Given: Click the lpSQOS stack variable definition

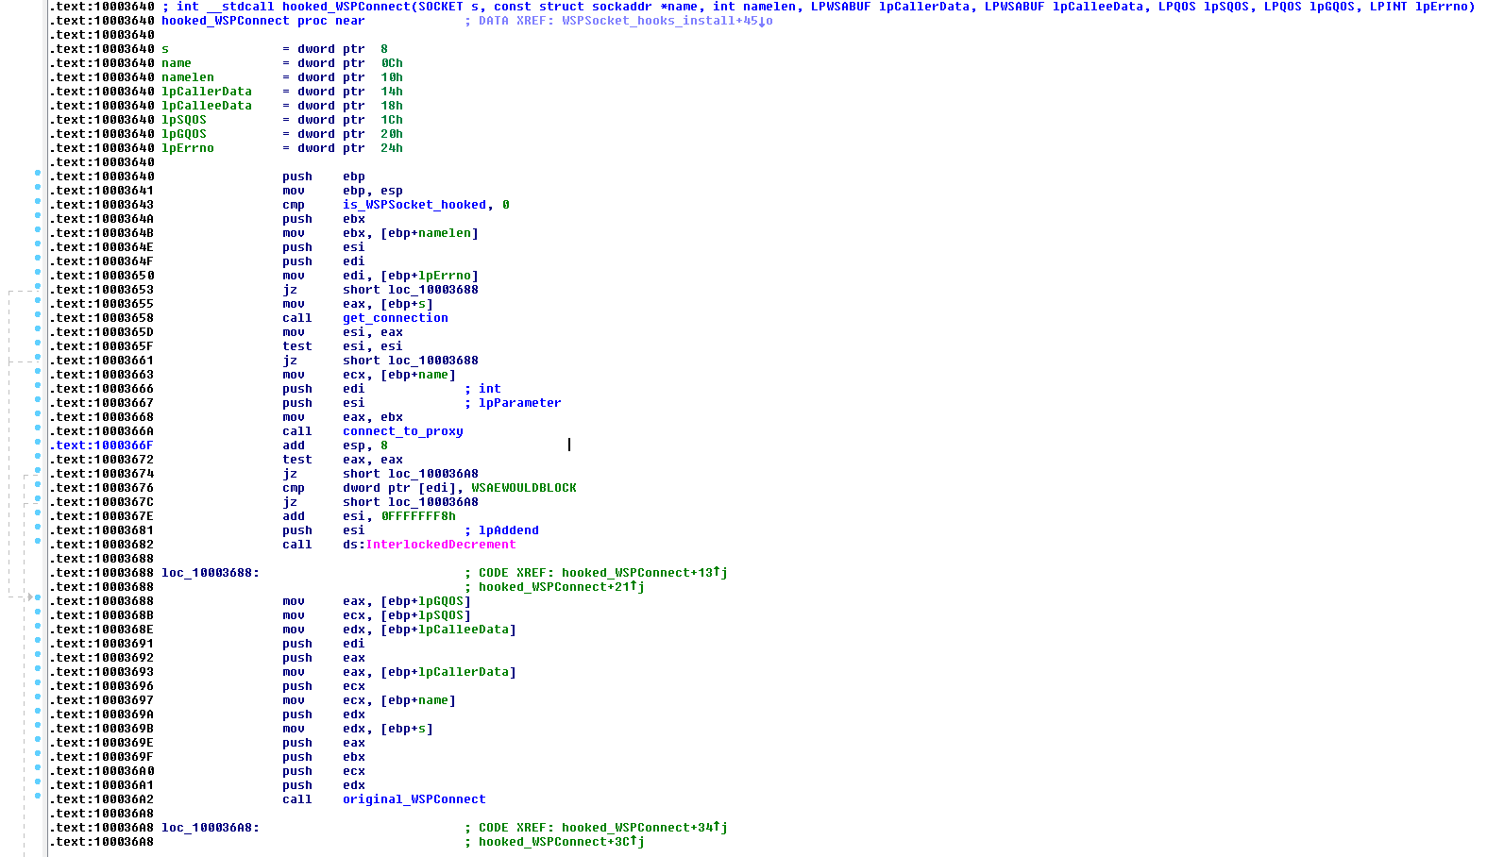Looking at the screenshot, I should (184, 120).
